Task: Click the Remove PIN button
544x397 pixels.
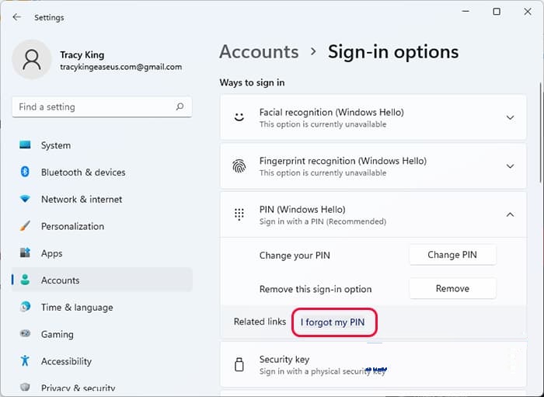Action: [x=452, y=288]
